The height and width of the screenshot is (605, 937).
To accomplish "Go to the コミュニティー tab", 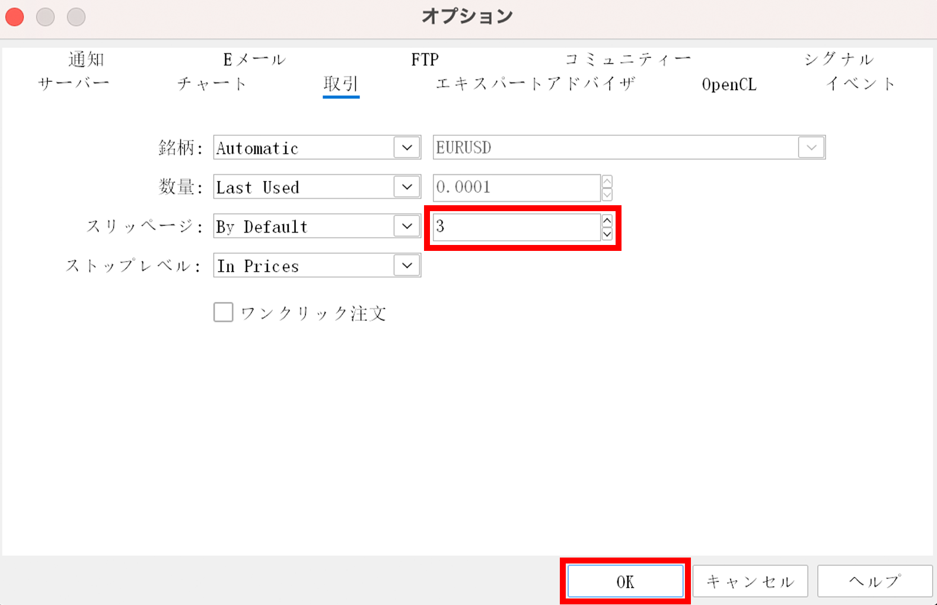I will pyautogui.click(x=627, y=59).
